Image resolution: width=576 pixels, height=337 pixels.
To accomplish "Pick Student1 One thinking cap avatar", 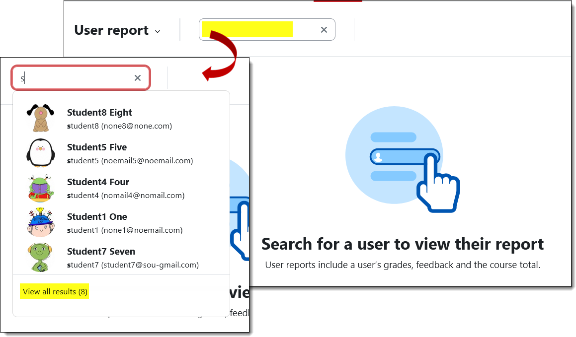I will [x=41, y=222].
